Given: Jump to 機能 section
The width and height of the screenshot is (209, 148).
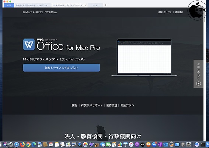Looking at the screenshot, I should tap(74, 106).
